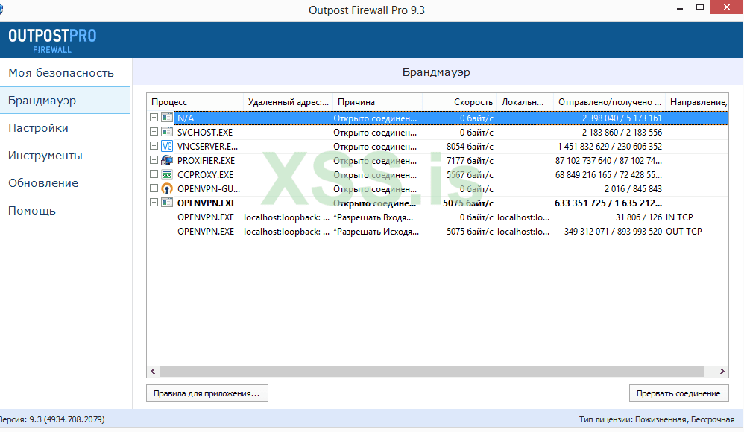Click '*Разрешать Исходя...' reason cell
Image resolution: width=744 pixels, height=432 pixels.
(x=376, y=232)
